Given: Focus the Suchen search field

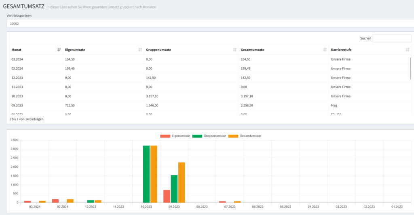Looking at the screenshot, I should point(392,38).
